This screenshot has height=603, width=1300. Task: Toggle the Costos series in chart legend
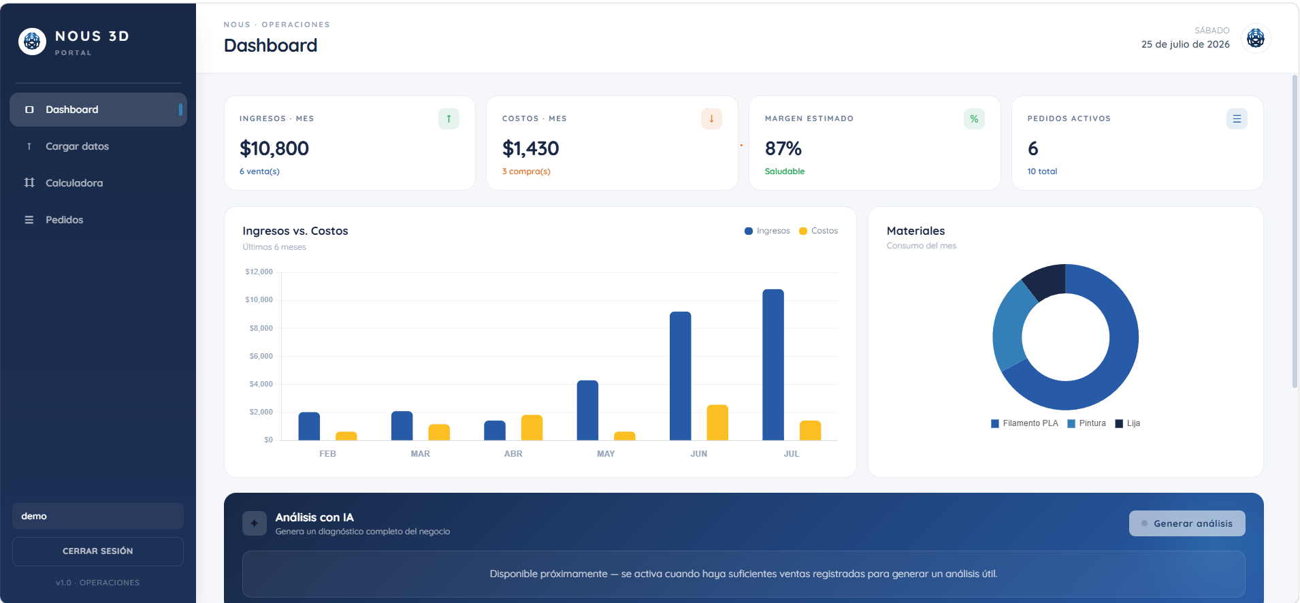point(818,231)
